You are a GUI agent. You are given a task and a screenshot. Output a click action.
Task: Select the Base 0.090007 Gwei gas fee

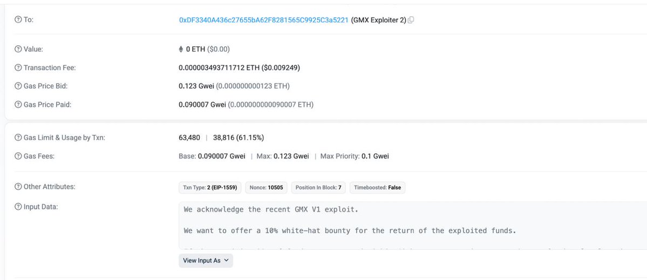pos(212,156)
